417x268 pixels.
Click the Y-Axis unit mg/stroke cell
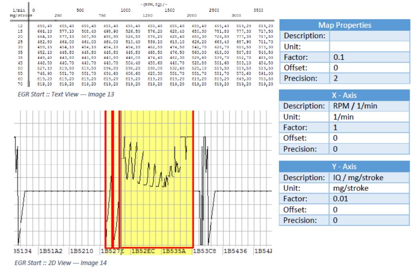pos(369,188)
